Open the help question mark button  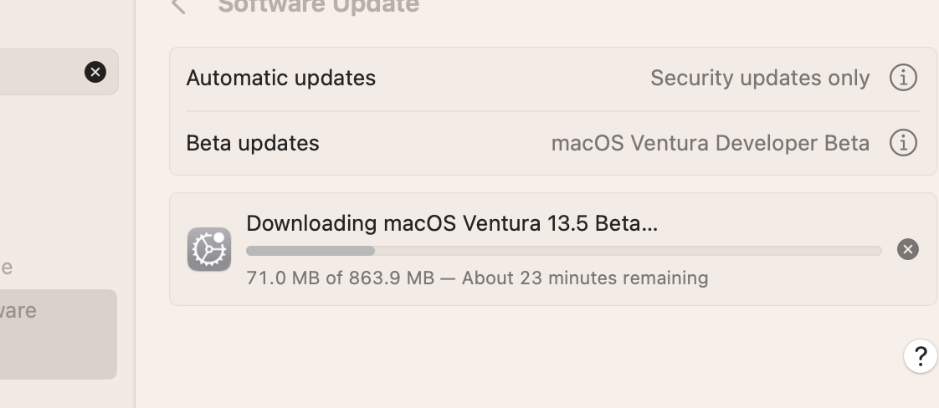pyautogui.click(x=920, y=356)
